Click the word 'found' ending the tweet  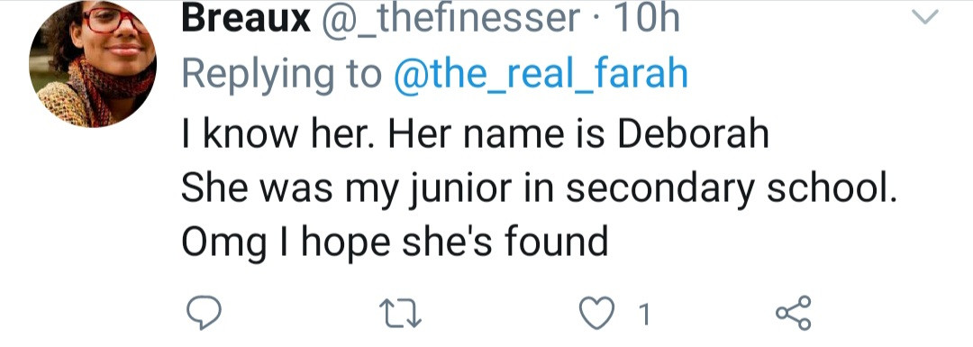pyautogui.click(x=555, y=241)
